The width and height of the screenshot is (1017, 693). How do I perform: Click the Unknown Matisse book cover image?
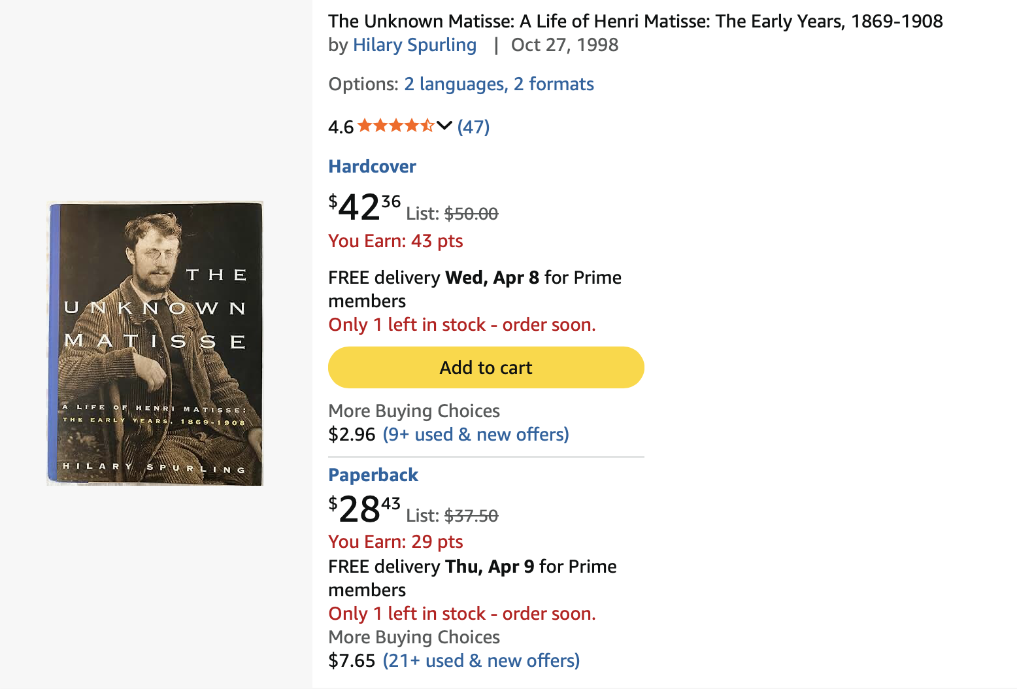tap(155, 344)
